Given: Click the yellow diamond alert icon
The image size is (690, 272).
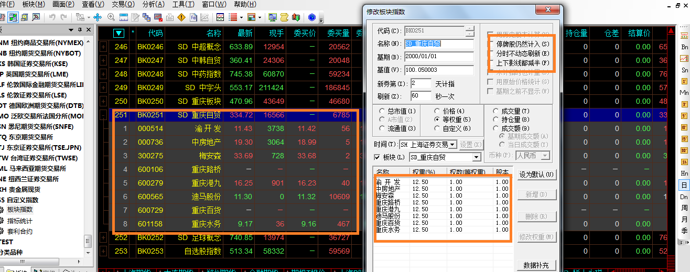Looking at the screenshot, I should [x=181, y=17].
